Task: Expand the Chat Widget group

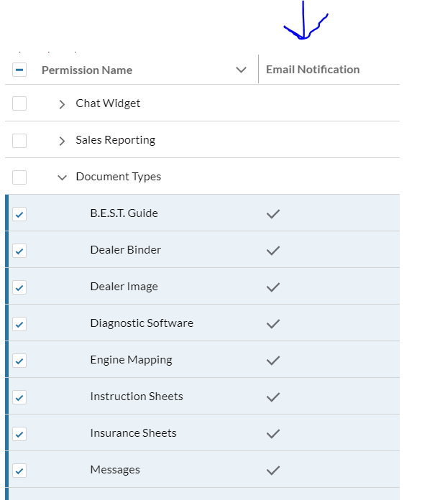Action: [62, 104]
